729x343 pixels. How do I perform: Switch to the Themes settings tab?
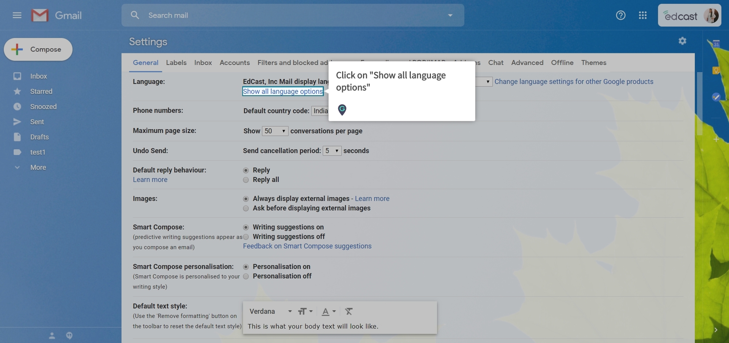(x=594, y=63)
